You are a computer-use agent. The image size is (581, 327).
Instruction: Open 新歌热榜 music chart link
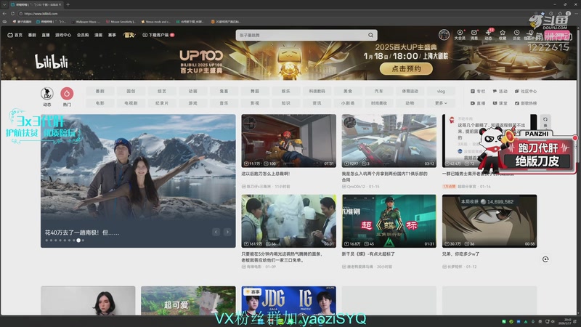525,103
